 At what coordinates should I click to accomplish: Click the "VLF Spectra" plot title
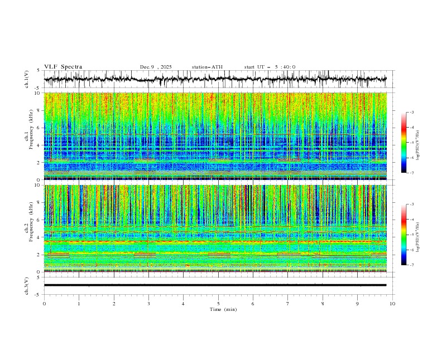click(63, 67)
